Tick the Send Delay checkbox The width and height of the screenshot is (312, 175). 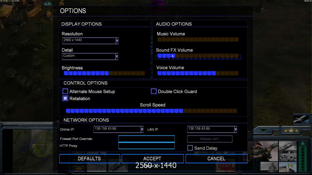pos(190,148)
